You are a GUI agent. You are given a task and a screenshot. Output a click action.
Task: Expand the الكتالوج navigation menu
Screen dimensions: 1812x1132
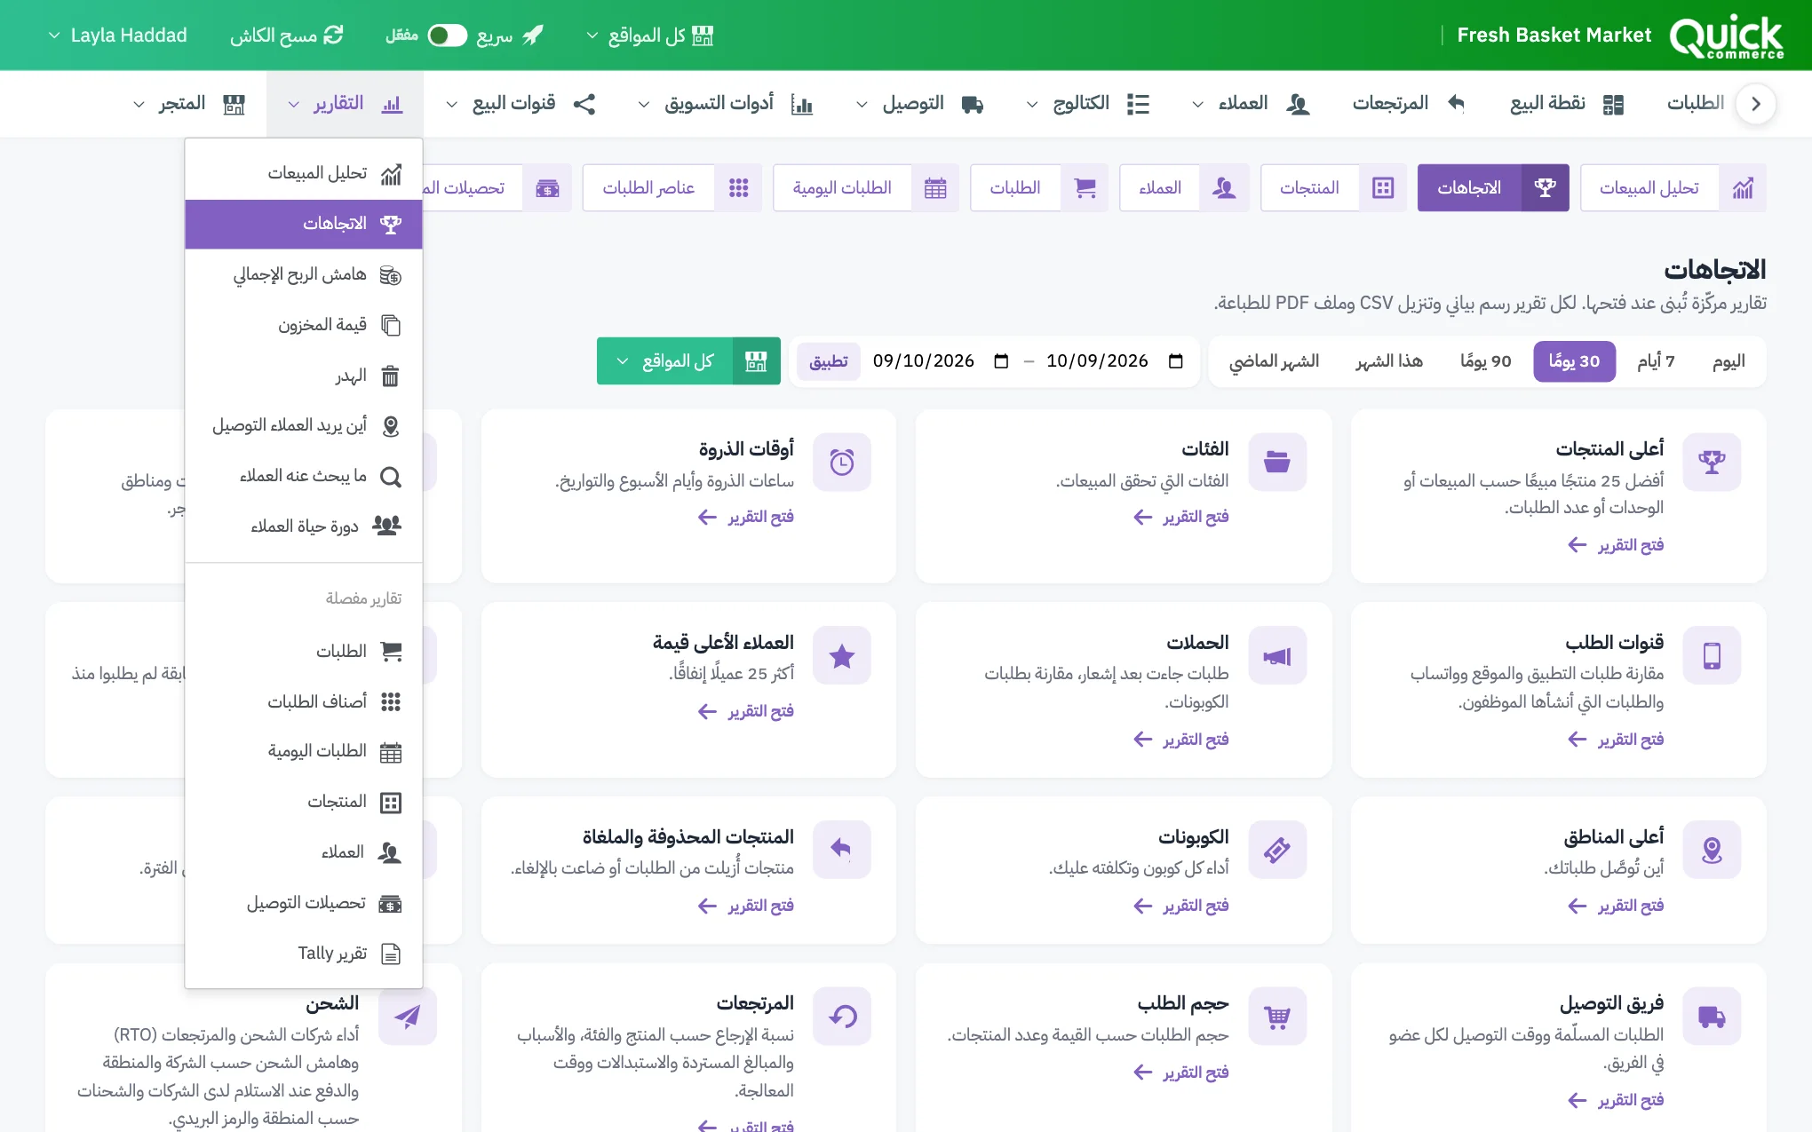coord(1088,104)
